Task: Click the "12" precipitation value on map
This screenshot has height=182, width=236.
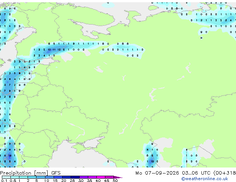Action: (152, 162)
